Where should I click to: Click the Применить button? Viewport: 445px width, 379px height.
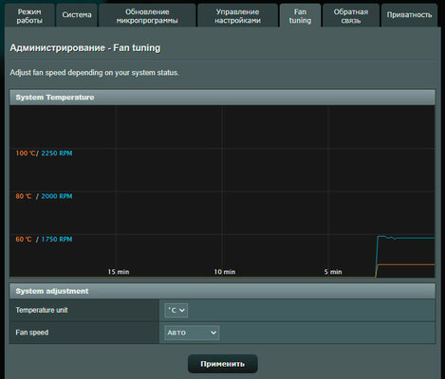[x=223, y=364]
